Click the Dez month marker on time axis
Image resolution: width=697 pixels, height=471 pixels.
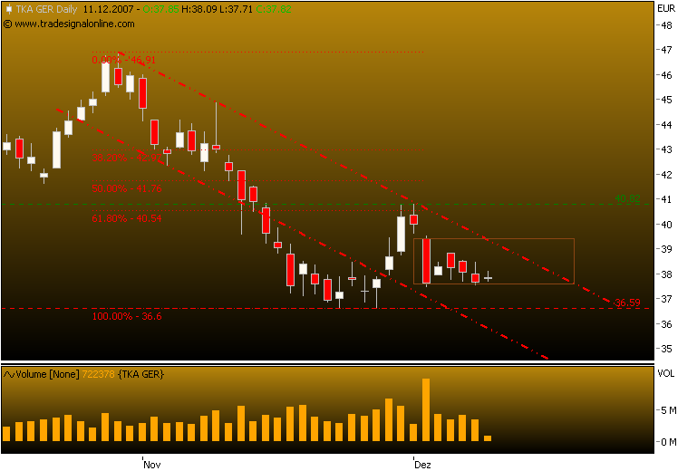click(422, 465)
